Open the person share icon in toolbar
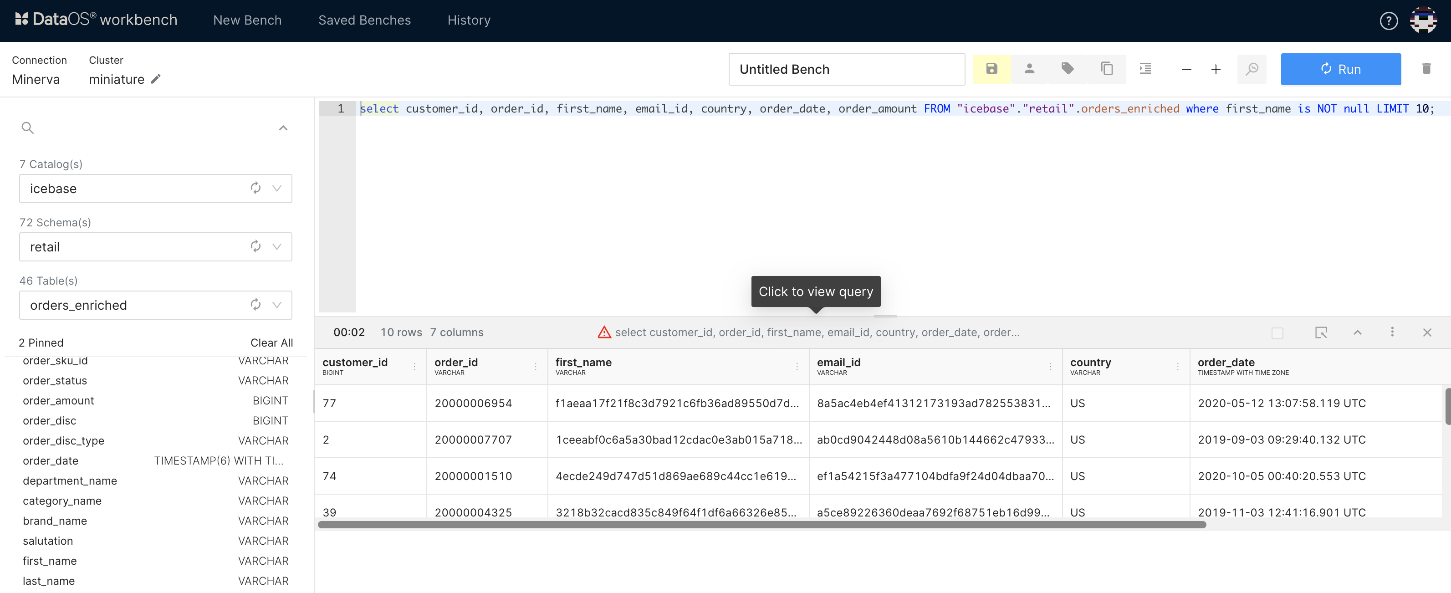 tap(1029, 69)
